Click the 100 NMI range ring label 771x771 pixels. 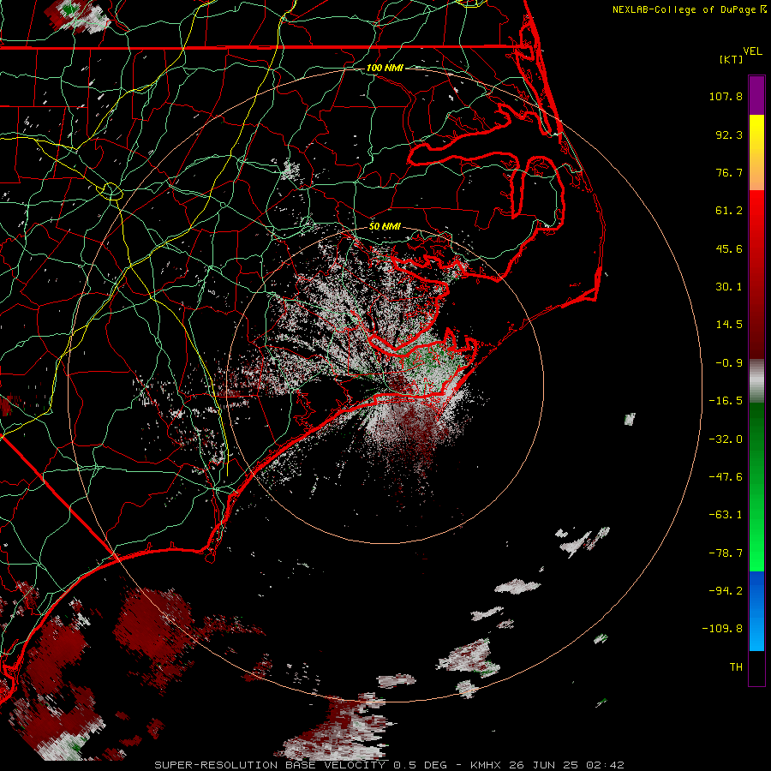[385, 68]
